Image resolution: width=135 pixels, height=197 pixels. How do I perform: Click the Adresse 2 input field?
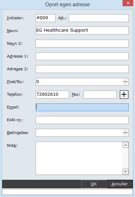[82, 69]
